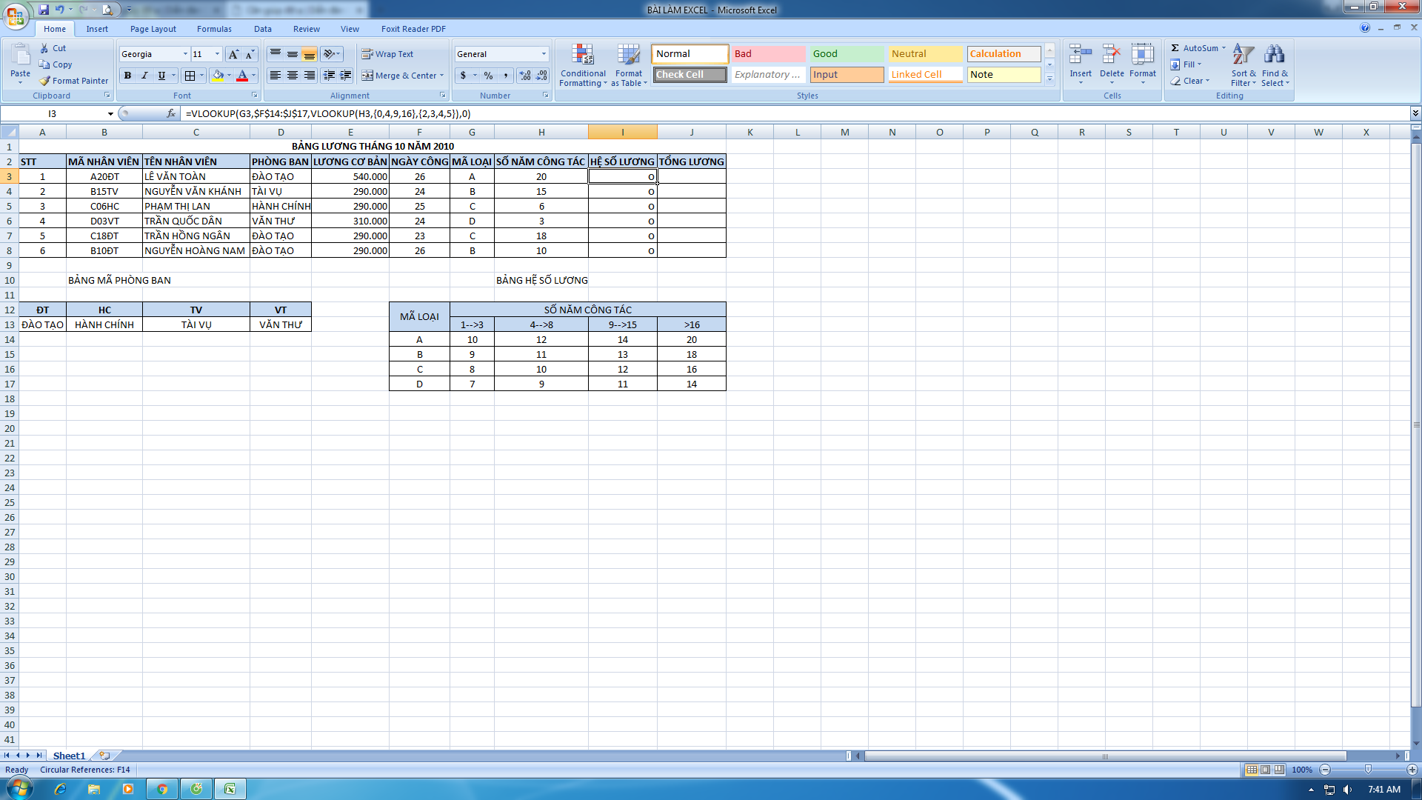Image resolution: width=1422 pixels, height=800 pixels.
Task: Click the Find & Select binoculars icon
Action: coord(1274,56)
